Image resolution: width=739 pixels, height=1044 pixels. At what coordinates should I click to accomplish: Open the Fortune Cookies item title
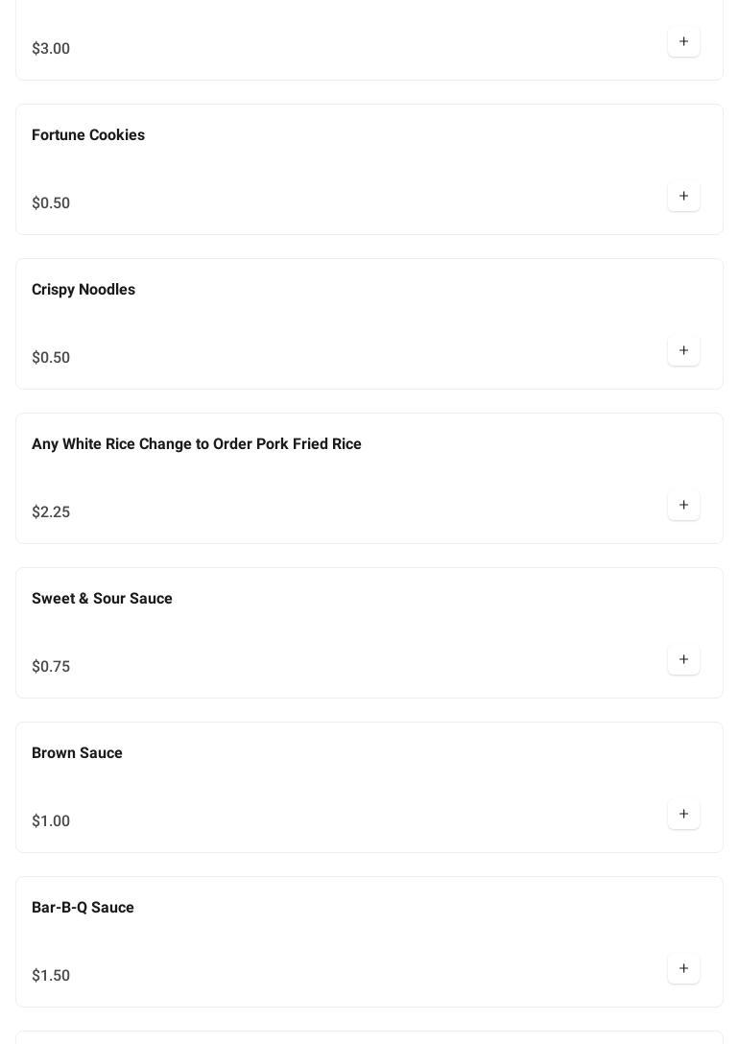click(88, 135)
